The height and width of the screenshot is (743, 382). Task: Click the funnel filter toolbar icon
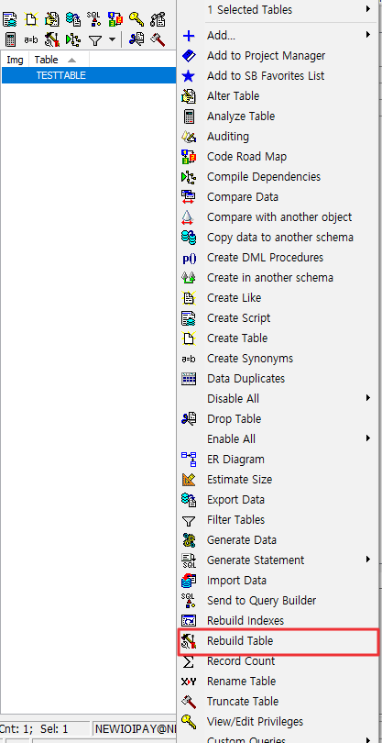[x=95, y=39]
